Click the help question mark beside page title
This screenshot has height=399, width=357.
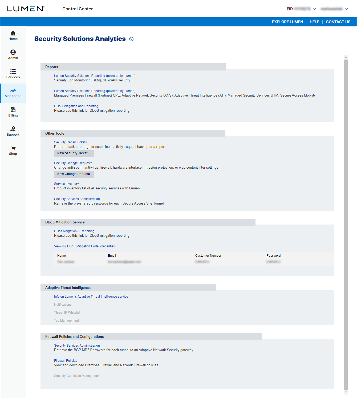point(131,39)
